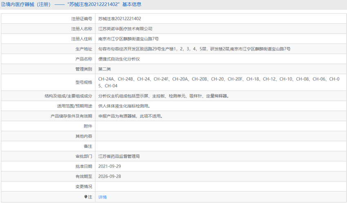
Task: Click product name 便携式自动生化分析仪
Action: (119, 59)
